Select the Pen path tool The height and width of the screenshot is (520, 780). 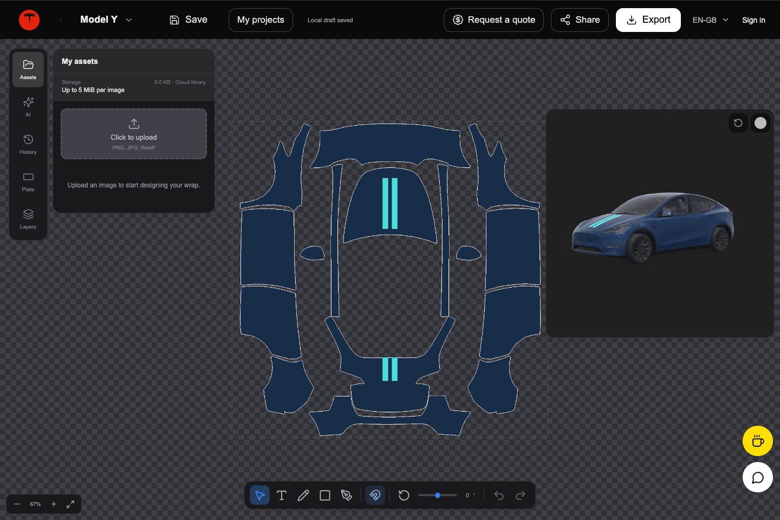pos(347,495)
